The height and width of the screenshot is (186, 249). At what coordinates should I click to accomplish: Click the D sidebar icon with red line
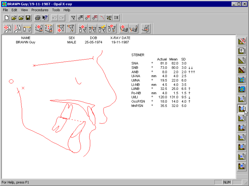click(x=242, y=128)
